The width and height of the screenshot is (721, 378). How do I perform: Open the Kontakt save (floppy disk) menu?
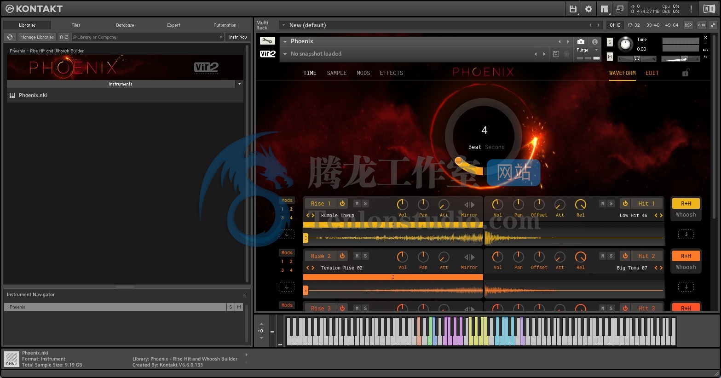pyautogui.click(x=573, y=9)
